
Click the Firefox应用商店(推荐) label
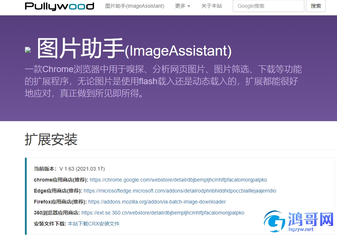[60, 202]
